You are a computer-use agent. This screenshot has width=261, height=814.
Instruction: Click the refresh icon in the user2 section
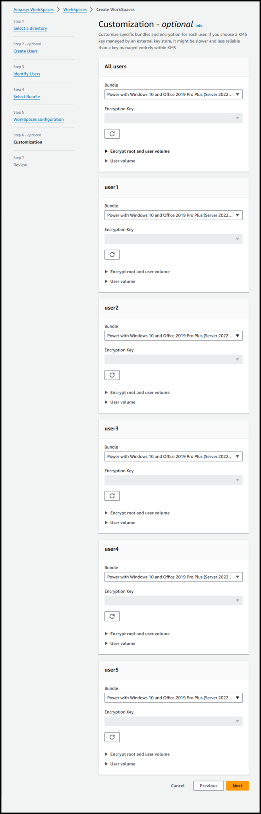click(112, 375)
